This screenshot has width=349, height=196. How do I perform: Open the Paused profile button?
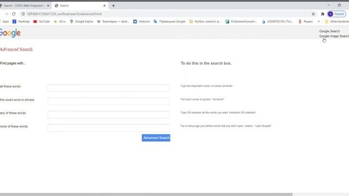pyautogui.click(x=336, y=14)
